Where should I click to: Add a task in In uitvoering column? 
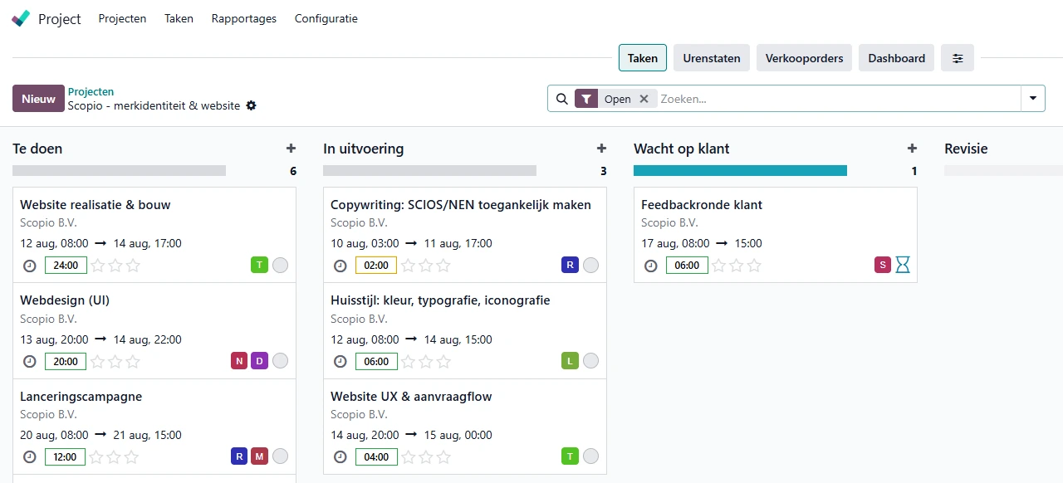coord(601,149)
